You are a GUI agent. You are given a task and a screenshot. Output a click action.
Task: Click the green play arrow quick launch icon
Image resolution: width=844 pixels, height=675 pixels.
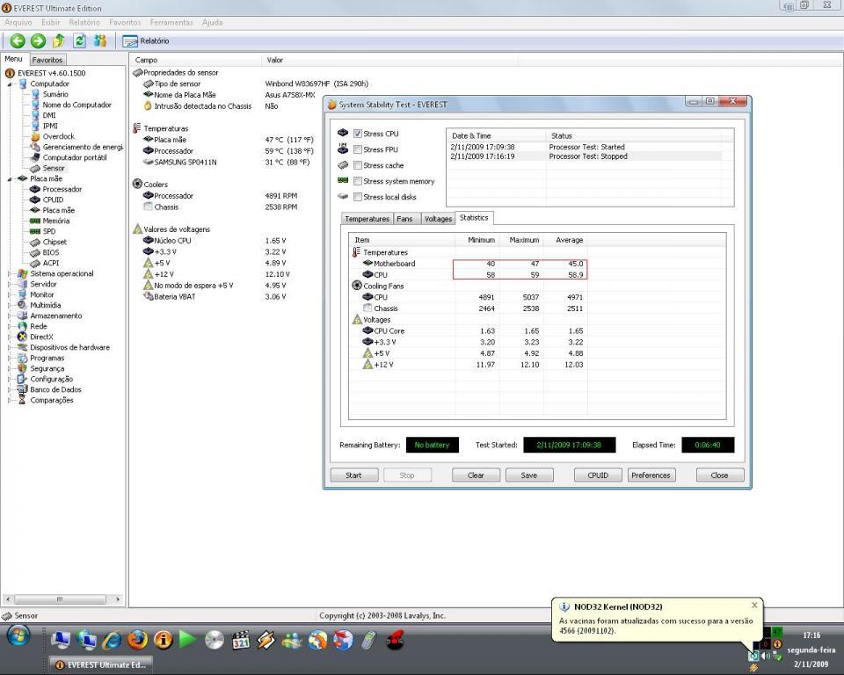tap(187, 640)
